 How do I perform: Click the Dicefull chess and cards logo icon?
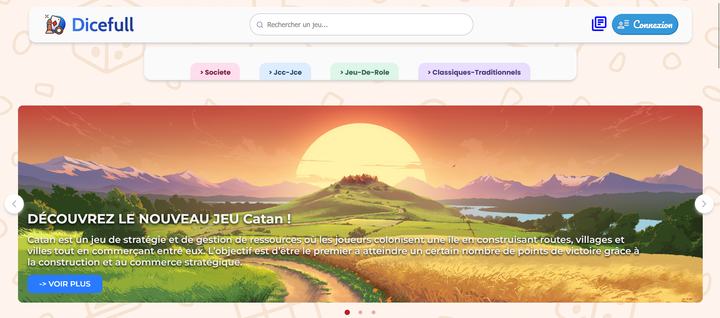[x=55, y=25]
